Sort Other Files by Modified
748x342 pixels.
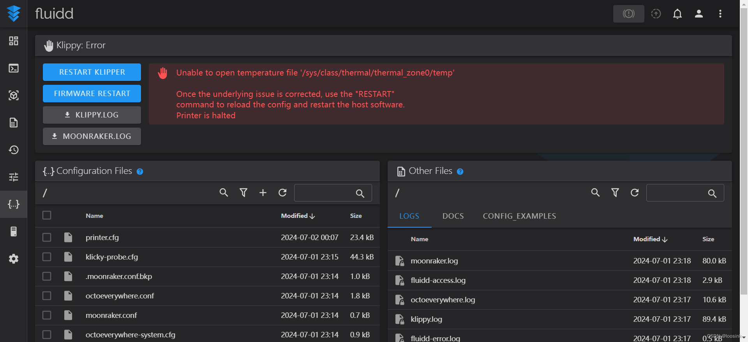click(650, 239)
